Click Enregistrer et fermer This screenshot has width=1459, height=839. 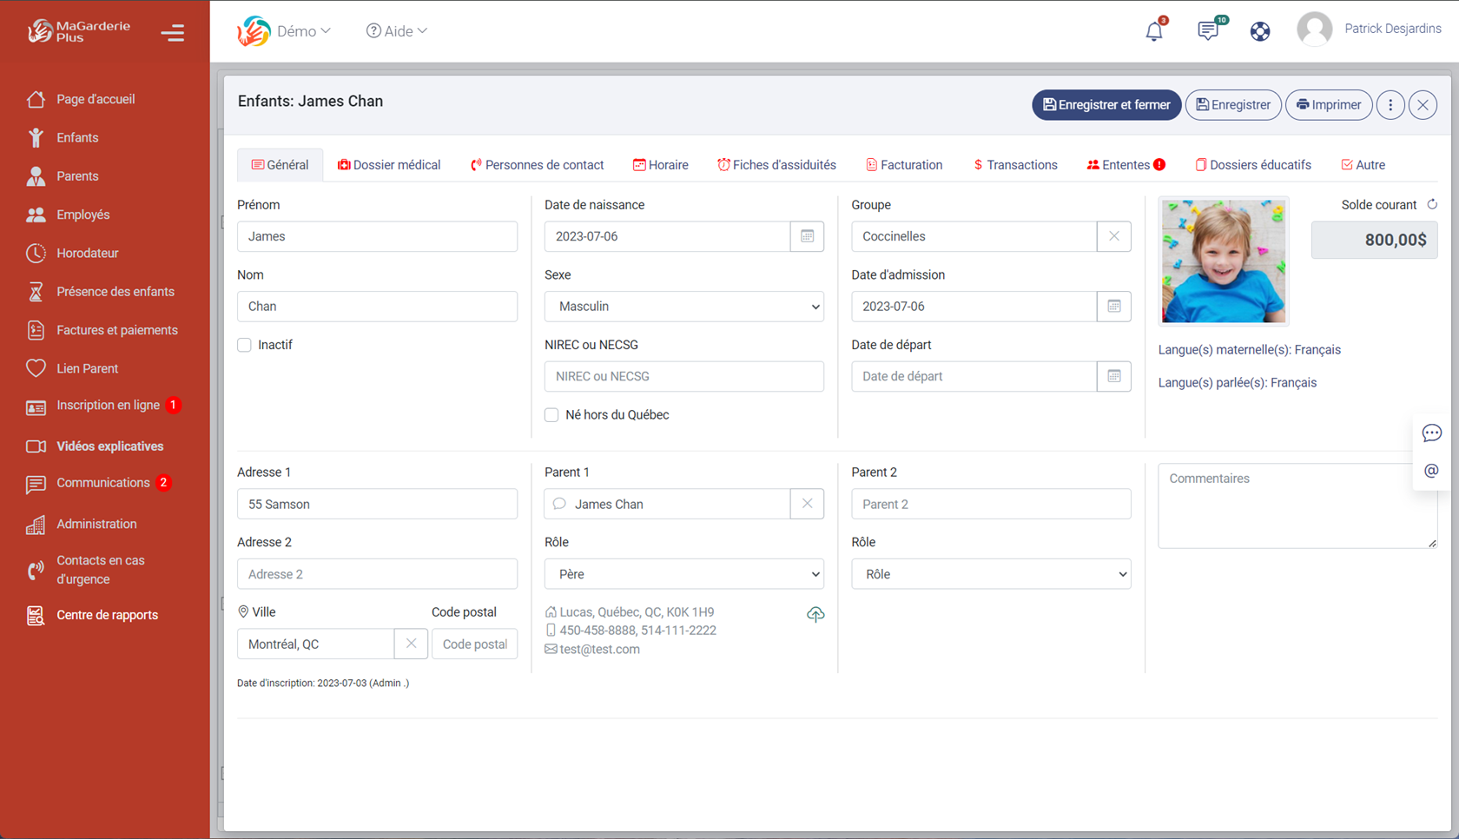coord(1106,104)
